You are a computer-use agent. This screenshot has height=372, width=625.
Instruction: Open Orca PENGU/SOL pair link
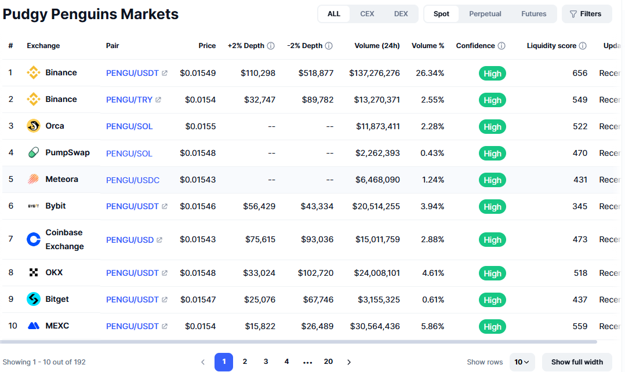point(129,126)
